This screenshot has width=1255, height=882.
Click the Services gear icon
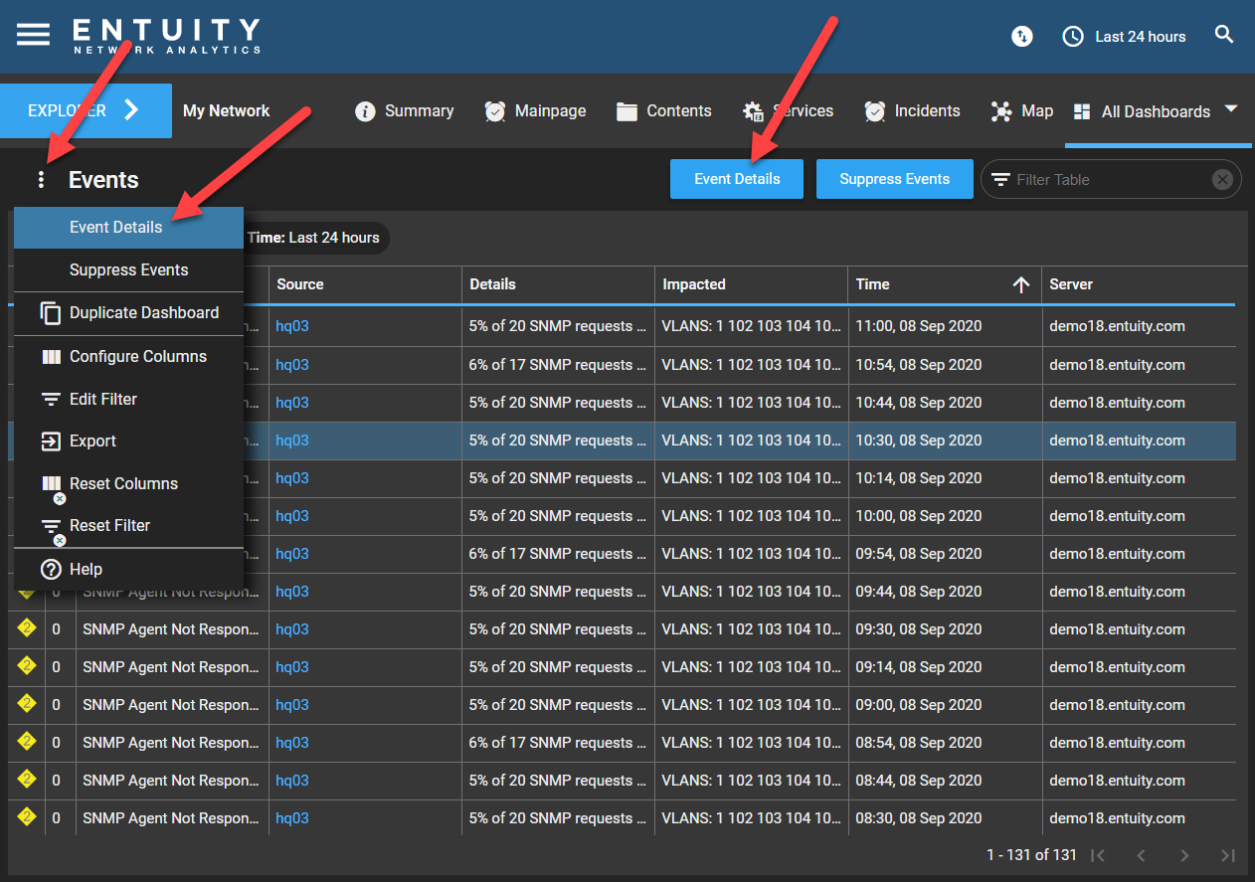tap(753, 111)
